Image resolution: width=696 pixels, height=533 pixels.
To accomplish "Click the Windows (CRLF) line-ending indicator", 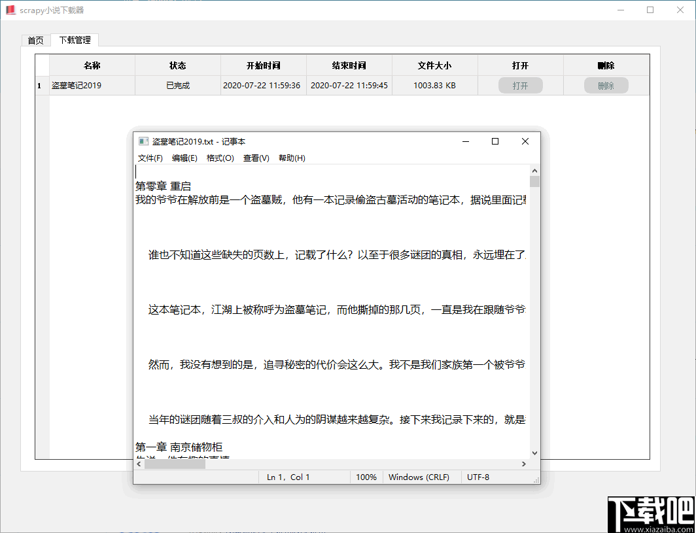I will pyautogui.click(x=420, y=477).
